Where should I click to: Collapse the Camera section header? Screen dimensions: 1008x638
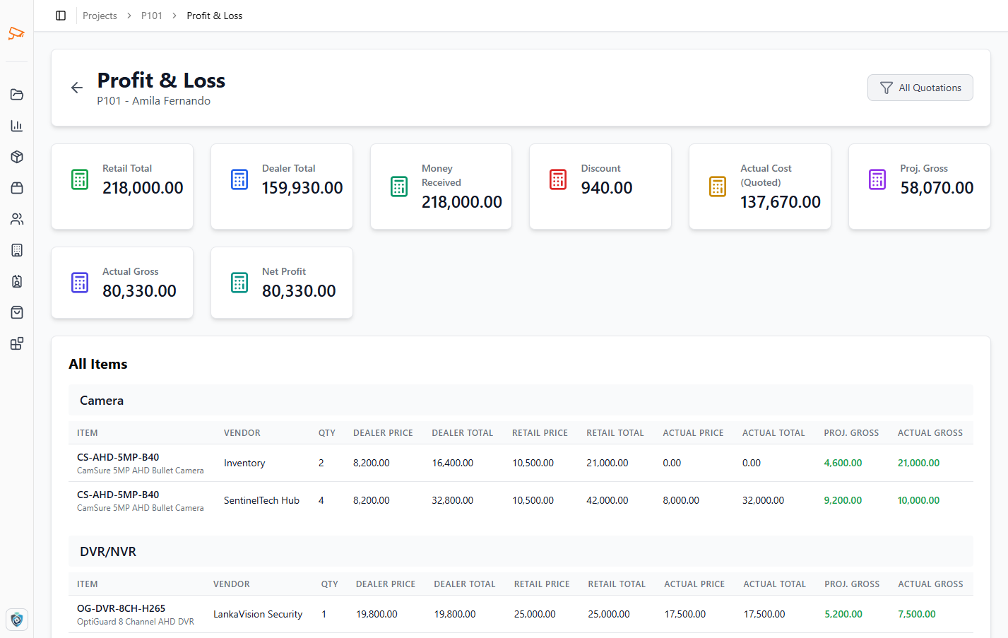pos(101,400)
